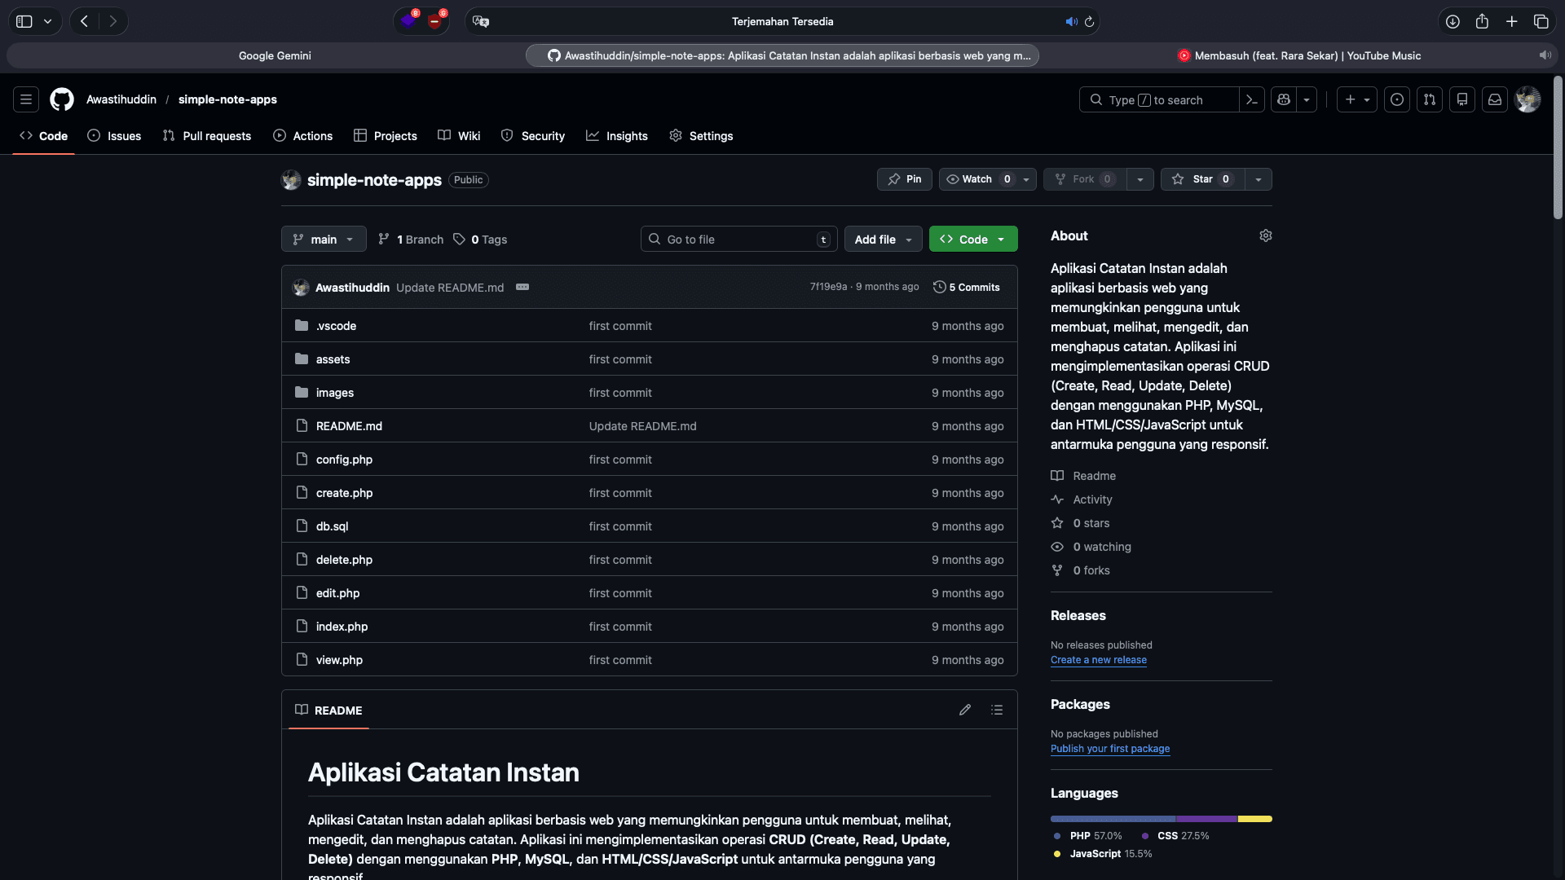Viewport: 1565px width, 880px height.
Task: Expand Safari sidebar options chevron
Action: [48, 21]
